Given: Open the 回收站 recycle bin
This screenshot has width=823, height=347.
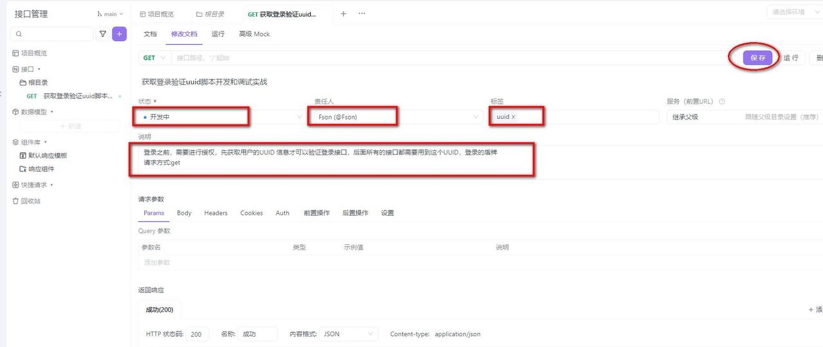Looking at the screenshot, I should (26, 201).
